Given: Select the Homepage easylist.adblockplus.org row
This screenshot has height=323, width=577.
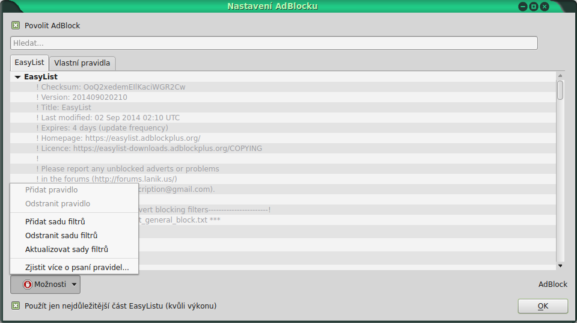Looking at the screenshot, I should coord(283,138).
